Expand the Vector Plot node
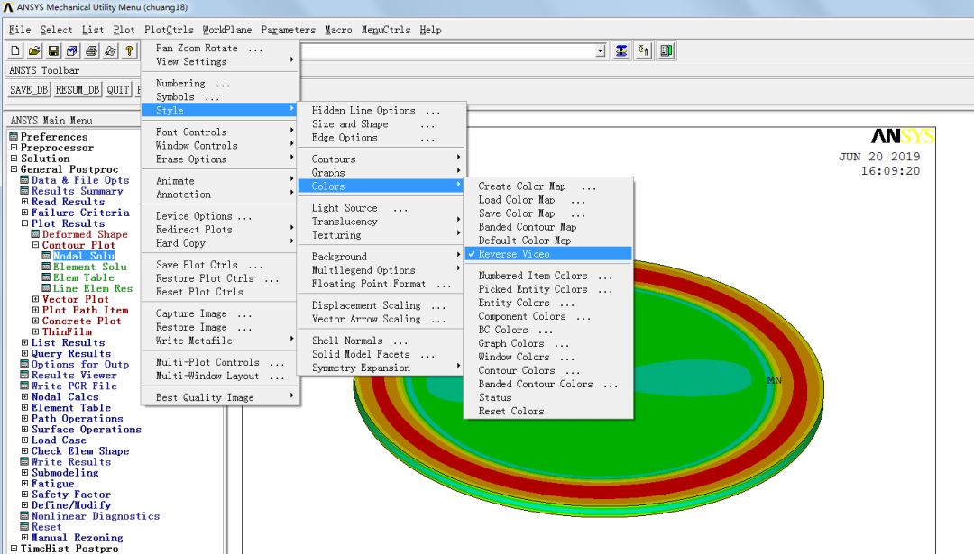This screenshot has width=974, height=554. 35,299
